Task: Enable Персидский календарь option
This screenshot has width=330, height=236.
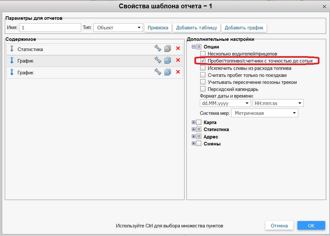Action: [x=203, y=89]
